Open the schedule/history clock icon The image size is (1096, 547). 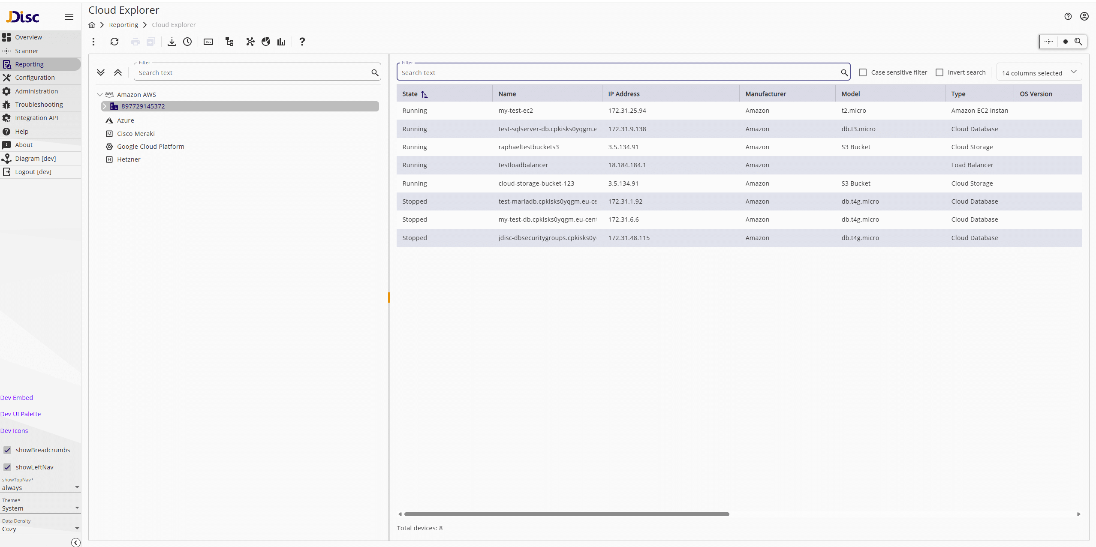tap(187, 42)
